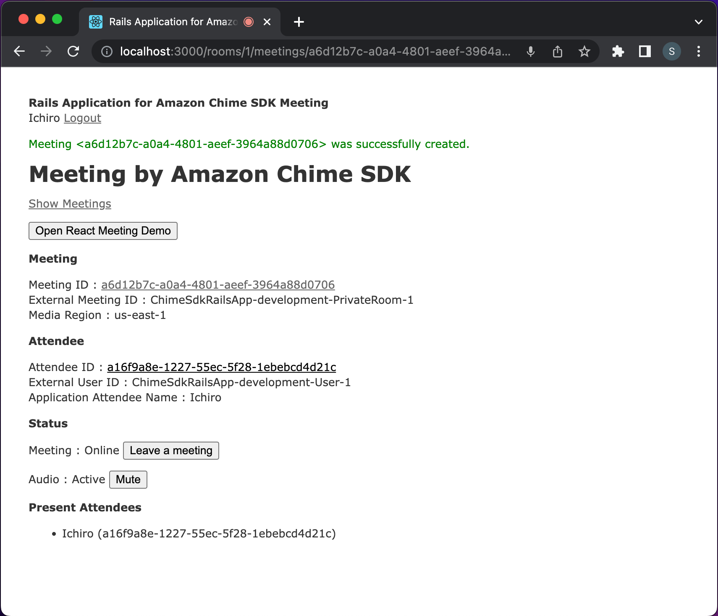This screenshot has width=718, height=616.
Task: Click the bold Meeting section heading
Action: 53,259
